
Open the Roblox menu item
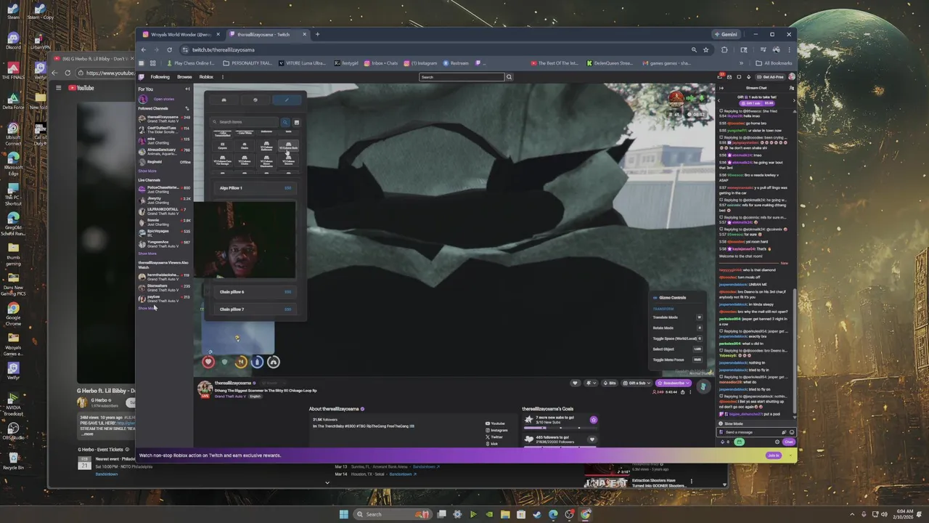[206, 77]
